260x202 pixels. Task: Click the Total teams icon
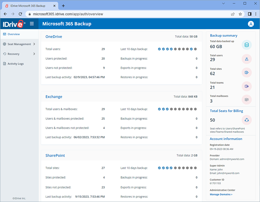coord(247,86)
